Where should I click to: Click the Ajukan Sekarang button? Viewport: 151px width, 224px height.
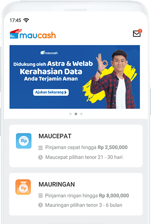[51, 92]
